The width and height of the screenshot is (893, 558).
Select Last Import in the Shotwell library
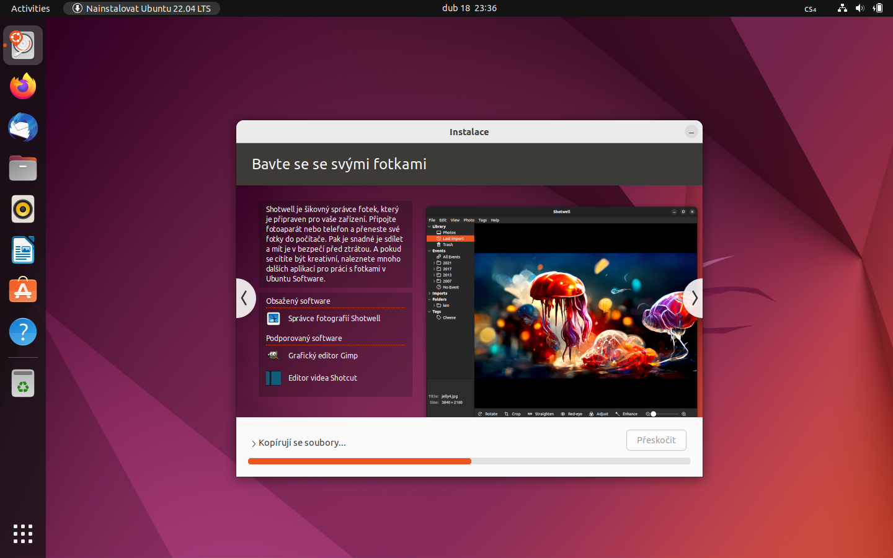[451, 238]
